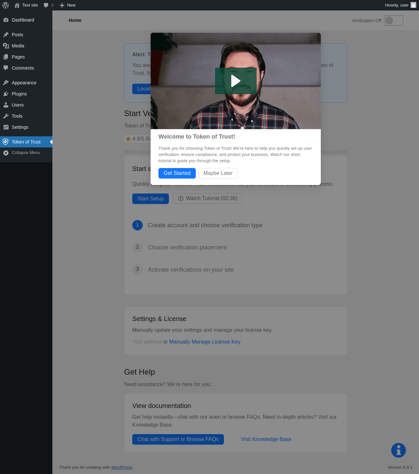Screen dimensions: 419x474
Task: Click Watch Tutorial (02:36) button
Action: click(x=208, y=198)
